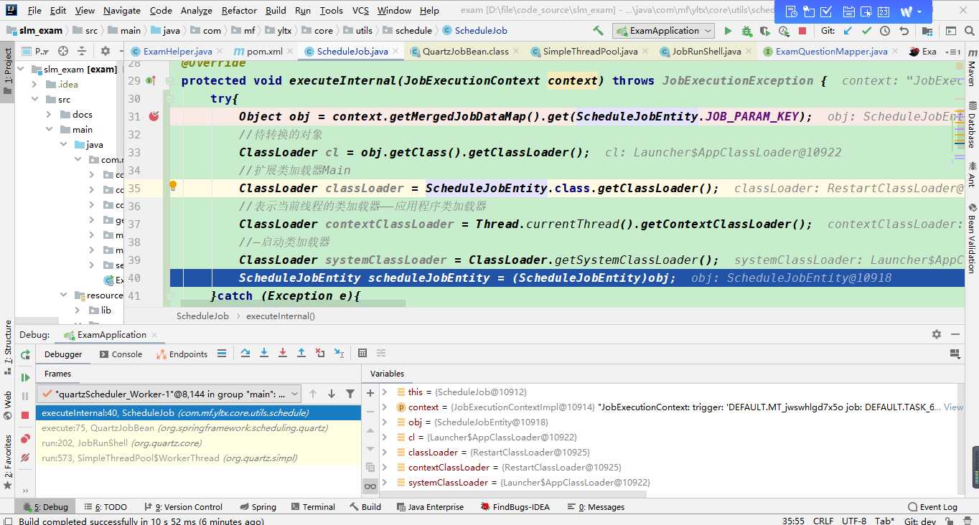Stop the running application in top toolbar

pyautogui.click(x=802, y=31)
